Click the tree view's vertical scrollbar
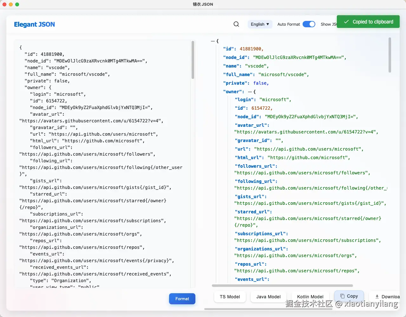The height and width of the screenshot is (317, 406). coord(390,55)
